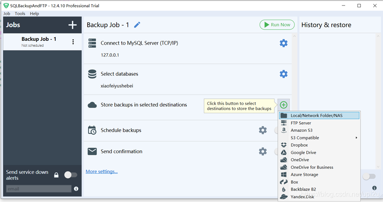This screenshot has height=202, width=383.
Task: Open the Job menu
Action: point(6,14)
